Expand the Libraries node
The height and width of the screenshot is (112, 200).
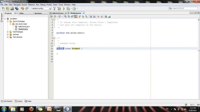point(8,35)
